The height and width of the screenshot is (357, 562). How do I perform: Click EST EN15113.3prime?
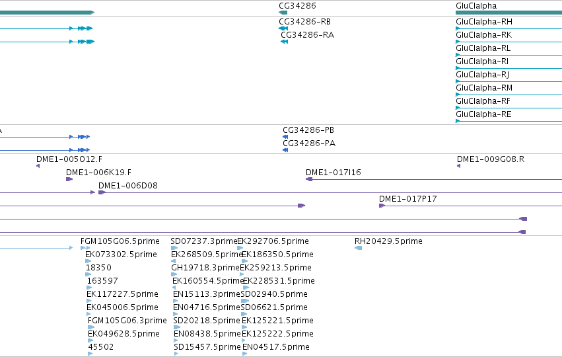207,294
